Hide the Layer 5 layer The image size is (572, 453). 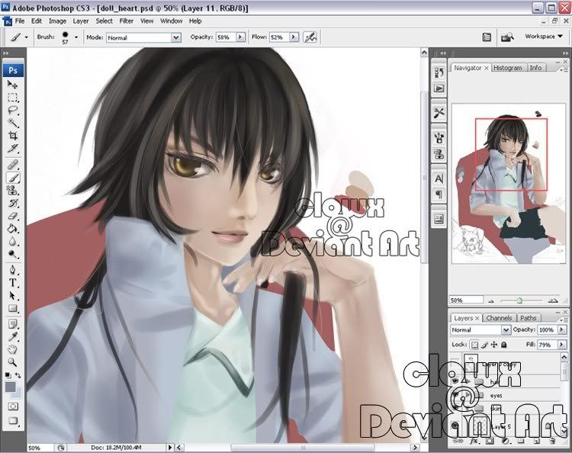point(455,426)
